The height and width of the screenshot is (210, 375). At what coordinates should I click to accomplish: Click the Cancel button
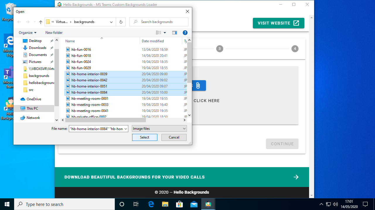(x=174, y=137)
